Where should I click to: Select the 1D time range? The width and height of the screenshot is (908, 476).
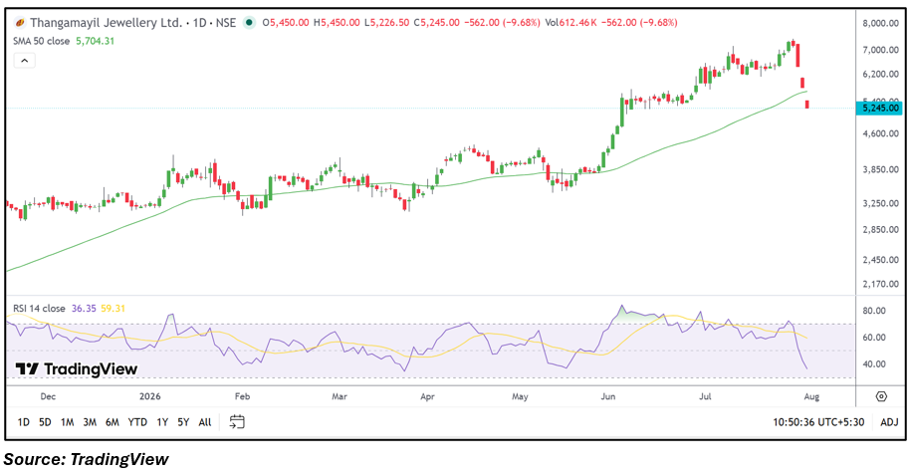tap(23, 422)
